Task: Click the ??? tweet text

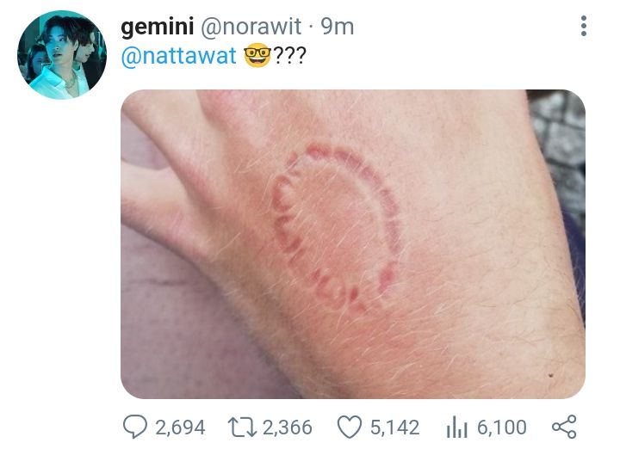Action: point(289,56)
